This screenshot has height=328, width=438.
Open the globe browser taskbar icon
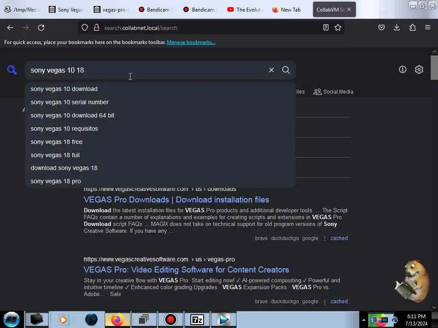coord(91,319)
